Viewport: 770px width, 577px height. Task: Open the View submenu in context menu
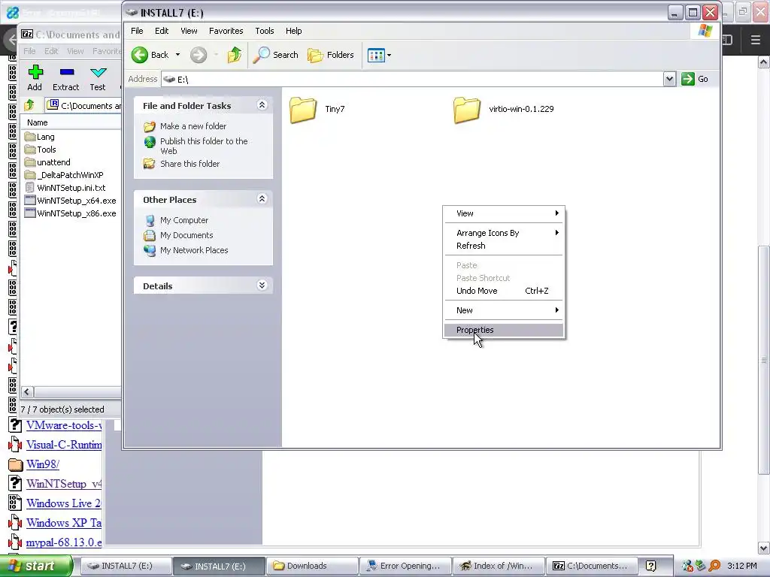coord(503,213)
